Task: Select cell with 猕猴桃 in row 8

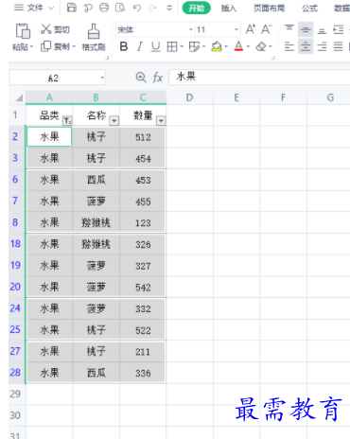Action: 96,222
